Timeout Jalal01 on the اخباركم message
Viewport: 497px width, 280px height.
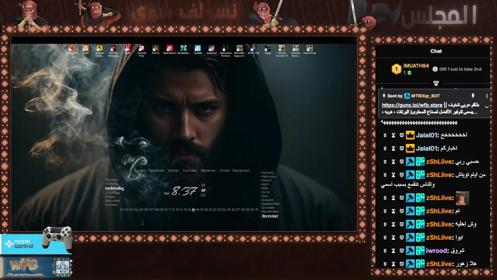(393, 149)
